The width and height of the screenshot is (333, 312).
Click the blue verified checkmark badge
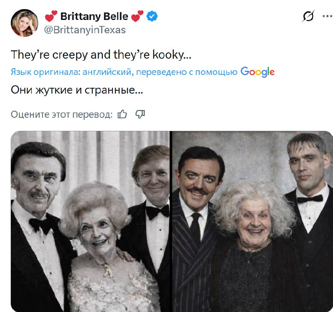[152, 17]
